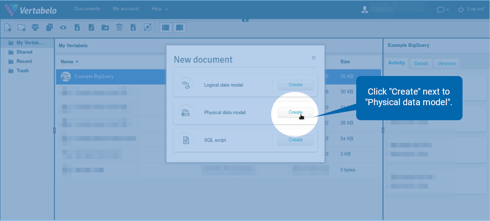Click the Trash can delete icon

click(119, 27)
